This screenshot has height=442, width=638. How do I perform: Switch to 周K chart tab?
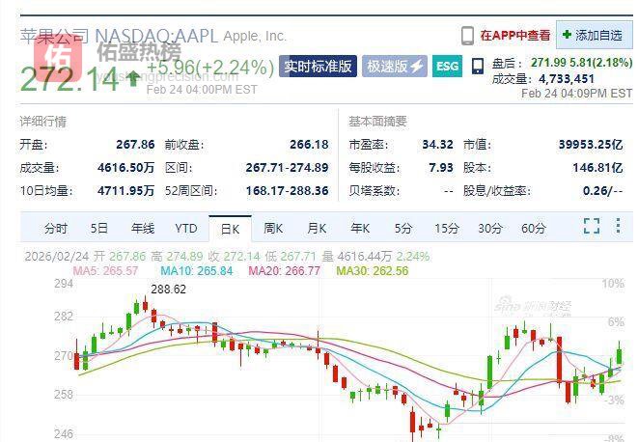(272, 229)
